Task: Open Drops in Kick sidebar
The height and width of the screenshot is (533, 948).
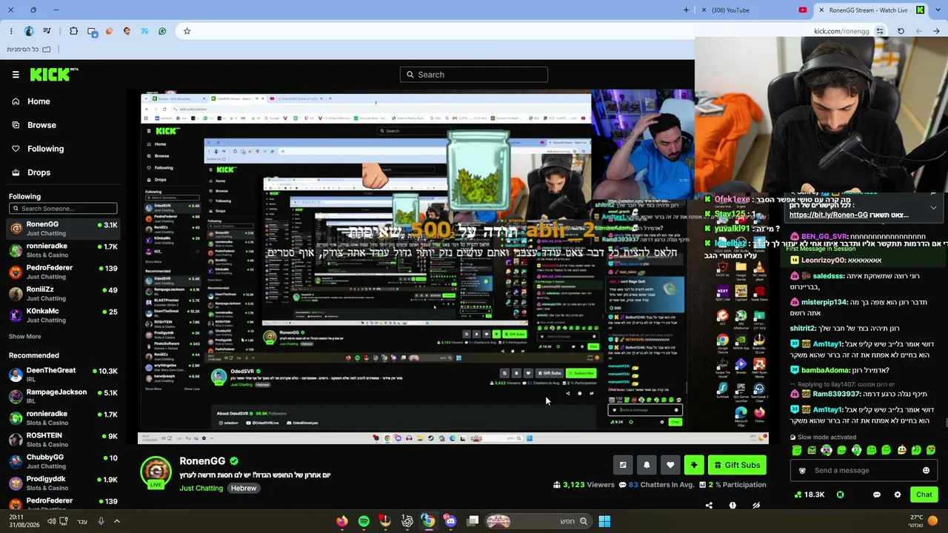Action: tap(39, 172)
